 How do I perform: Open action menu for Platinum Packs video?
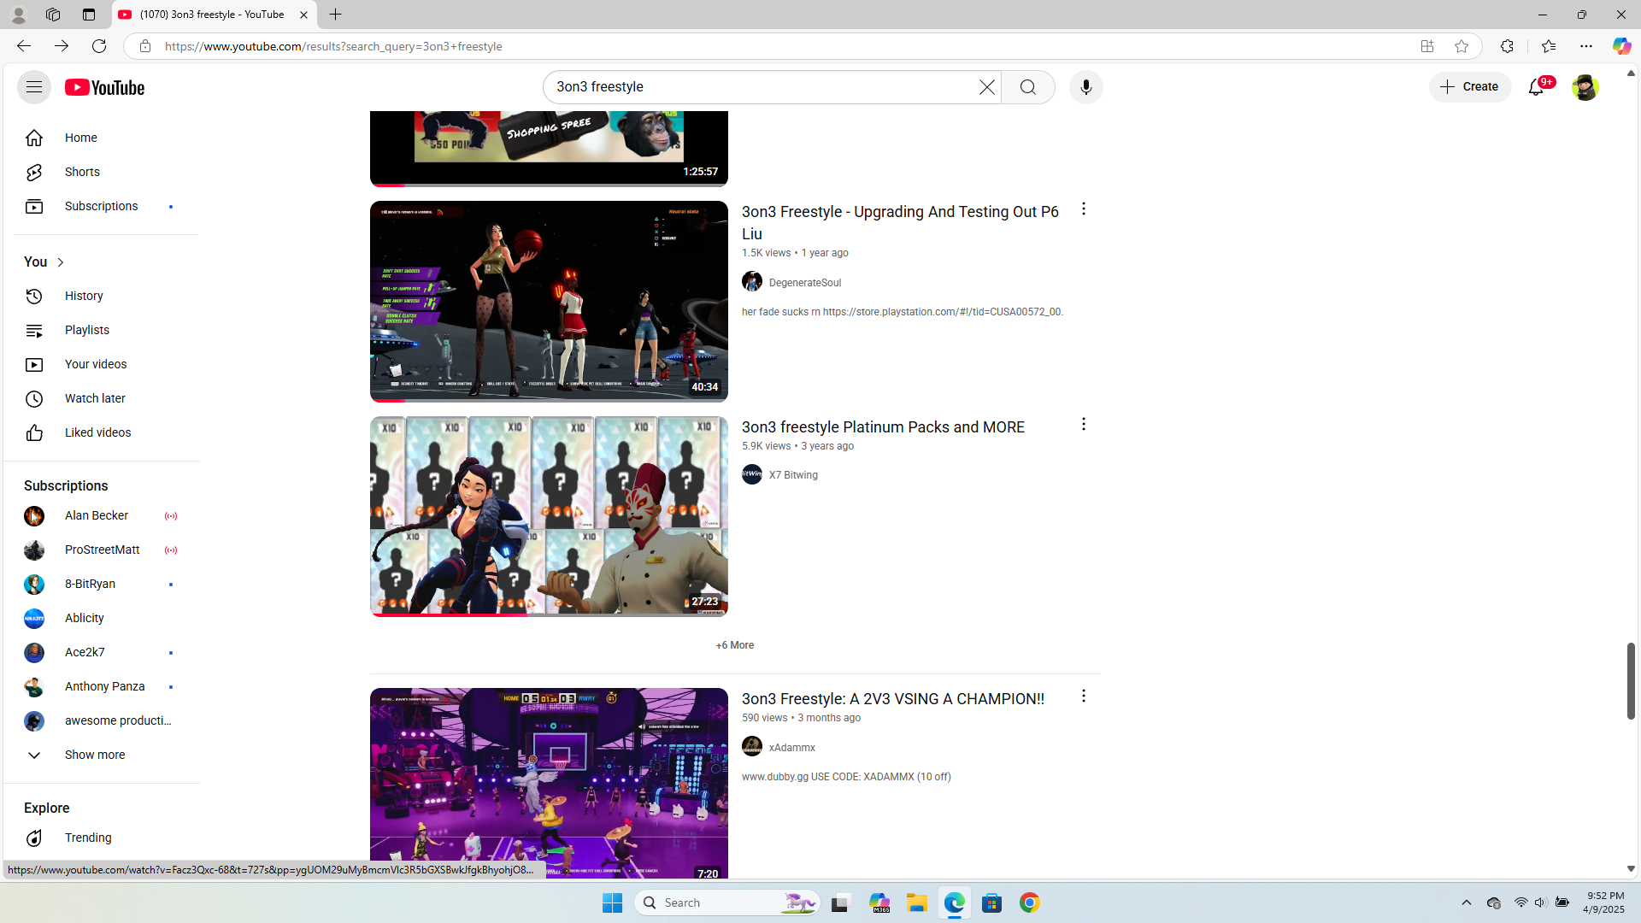[1083, 424]
